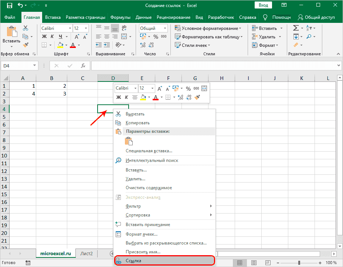Click the 'Вход' sign-in button

[x=264, y=6]
